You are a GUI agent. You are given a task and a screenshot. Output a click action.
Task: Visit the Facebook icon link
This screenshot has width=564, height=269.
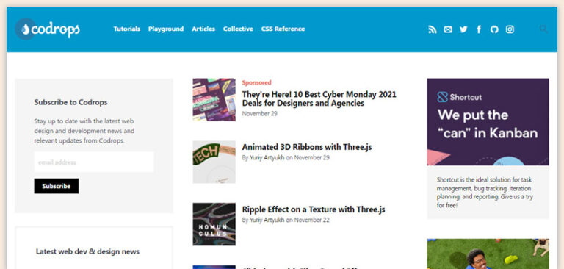[479, 29]
